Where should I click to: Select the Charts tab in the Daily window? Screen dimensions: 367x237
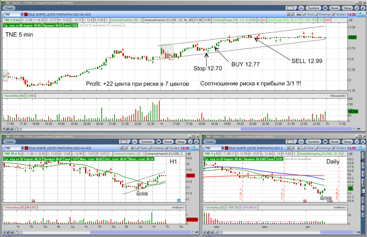[210, 142]
